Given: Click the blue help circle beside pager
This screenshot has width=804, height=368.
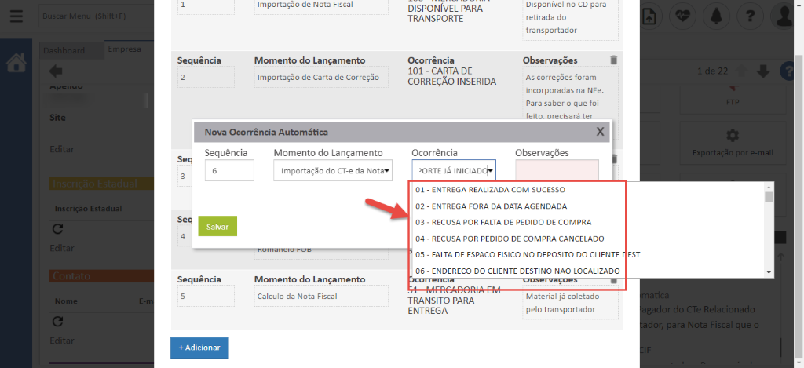Looking at the screenshot, I should (787, 71).
